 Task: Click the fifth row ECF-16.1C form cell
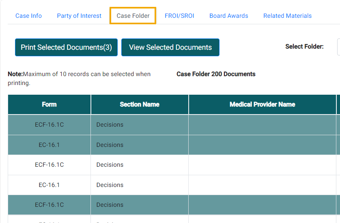tap(49, 205)
